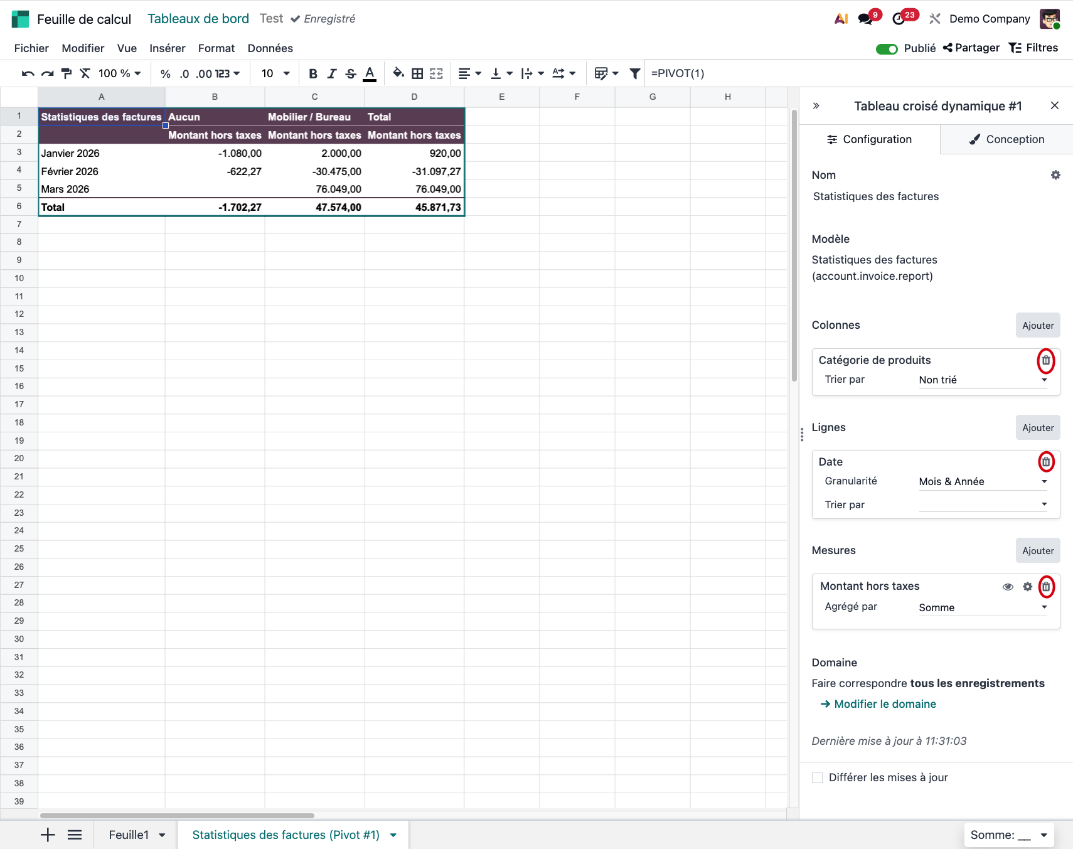This screenshot has width=1073, height=849.
Task: Open the font size dropdown
Action: [x=275, y=73]
